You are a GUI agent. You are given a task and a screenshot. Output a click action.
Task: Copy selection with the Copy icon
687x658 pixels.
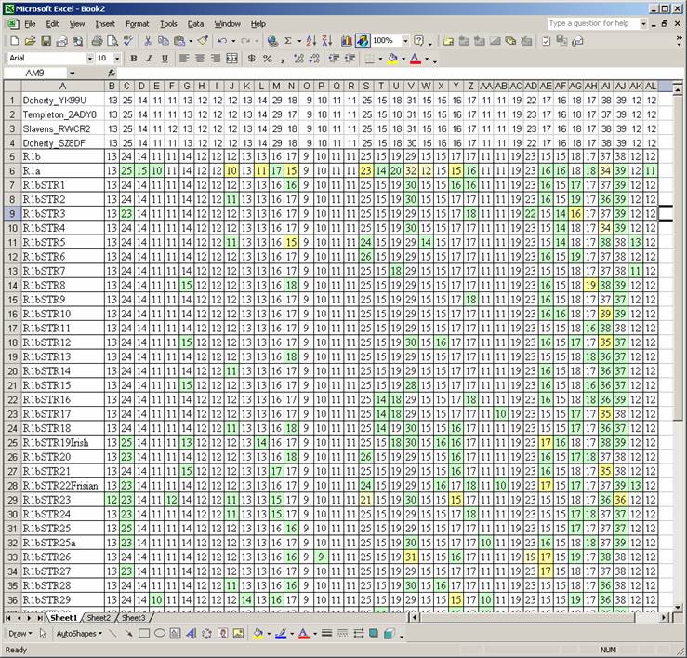point(164,41)
